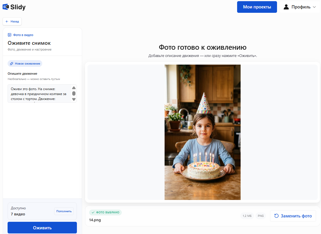Start a Новое оживление
321x234 pixels.
(25, 64)
